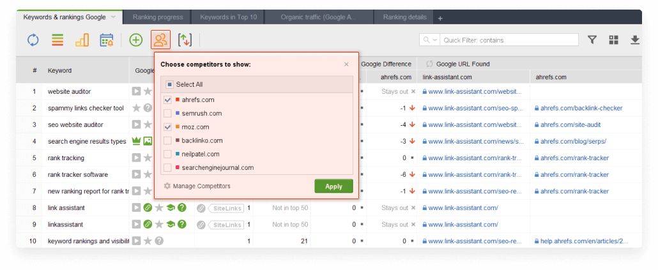This screenshot has height=270, width=658.
Task: Uncheck the ahrefs.com competitor checkbox
Action: (167, 100)
